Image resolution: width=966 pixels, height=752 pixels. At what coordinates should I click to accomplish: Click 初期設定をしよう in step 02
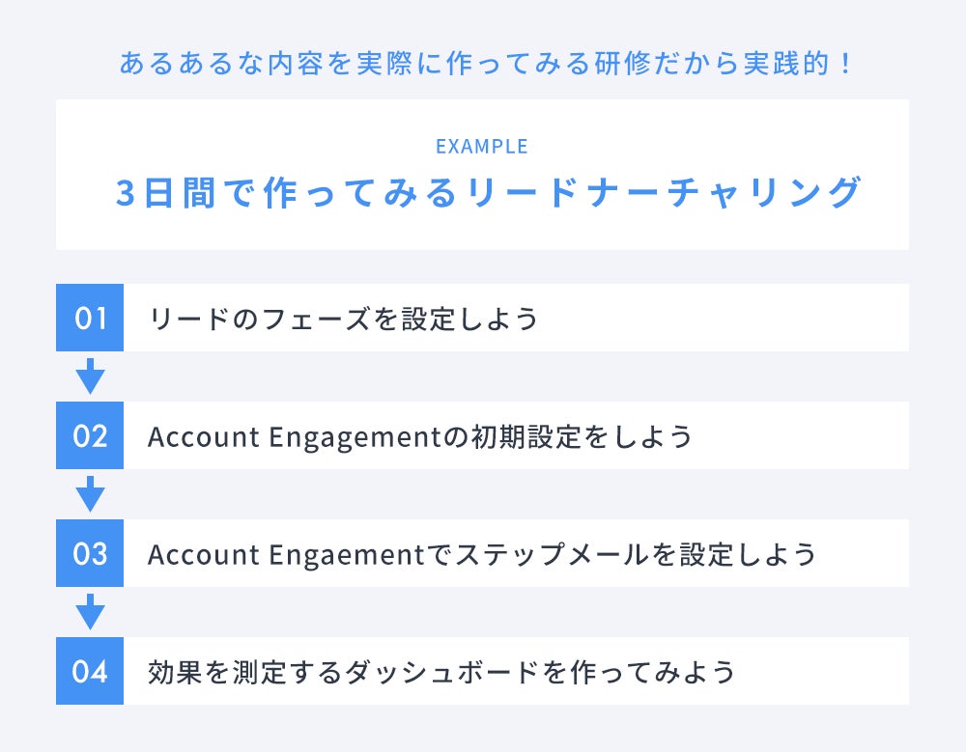[x=582, y=436]
